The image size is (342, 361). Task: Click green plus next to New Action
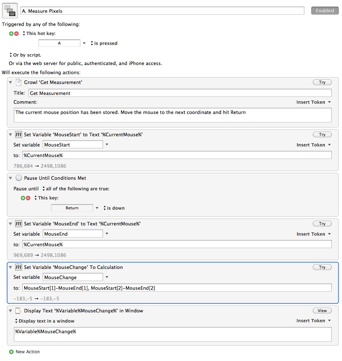(11, 352)
